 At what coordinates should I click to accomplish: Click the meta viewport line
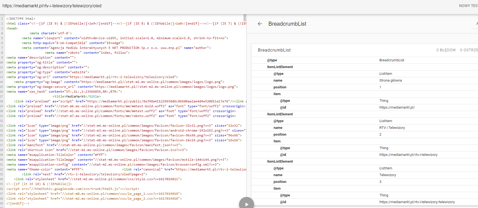point(125,38)
